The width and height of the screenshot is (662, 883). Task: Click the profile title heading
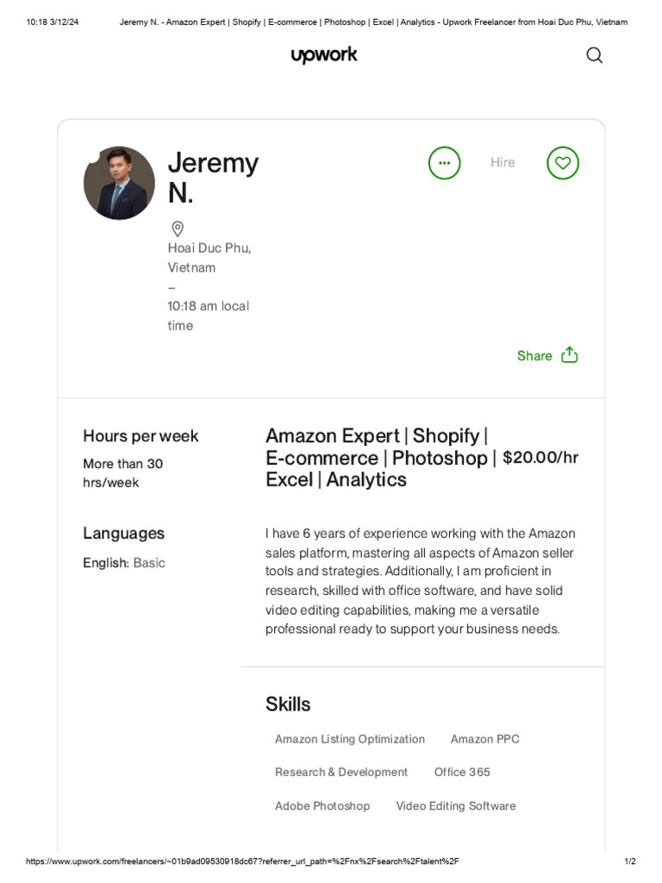coord(379,457)
